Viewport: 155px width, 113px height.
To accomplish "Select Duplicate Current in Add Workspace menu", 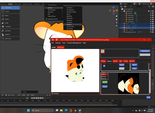I will tap(54, 19).
